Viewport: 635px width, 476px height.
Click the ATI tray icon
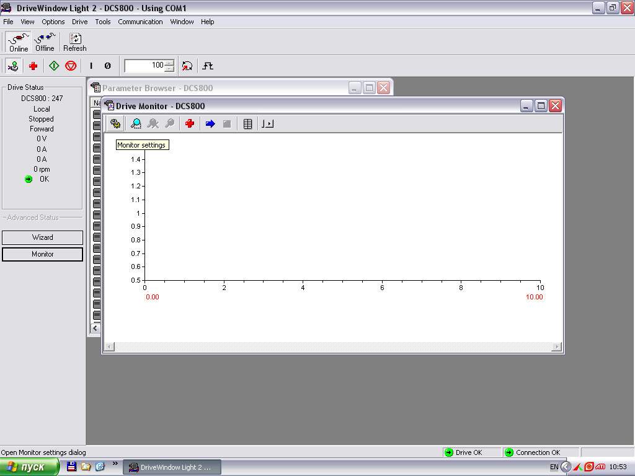[600, 467]
